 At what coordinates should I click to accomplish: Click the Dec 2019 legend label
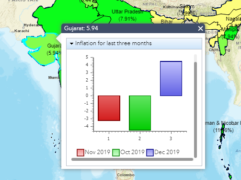[167, 152]
